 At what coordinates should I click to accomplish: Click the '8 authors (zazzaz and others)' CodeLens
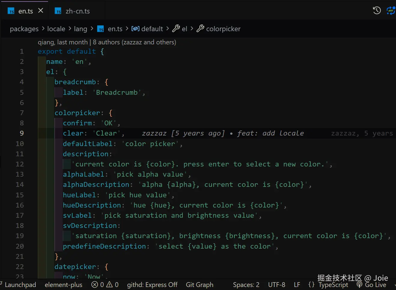(135, 42)
